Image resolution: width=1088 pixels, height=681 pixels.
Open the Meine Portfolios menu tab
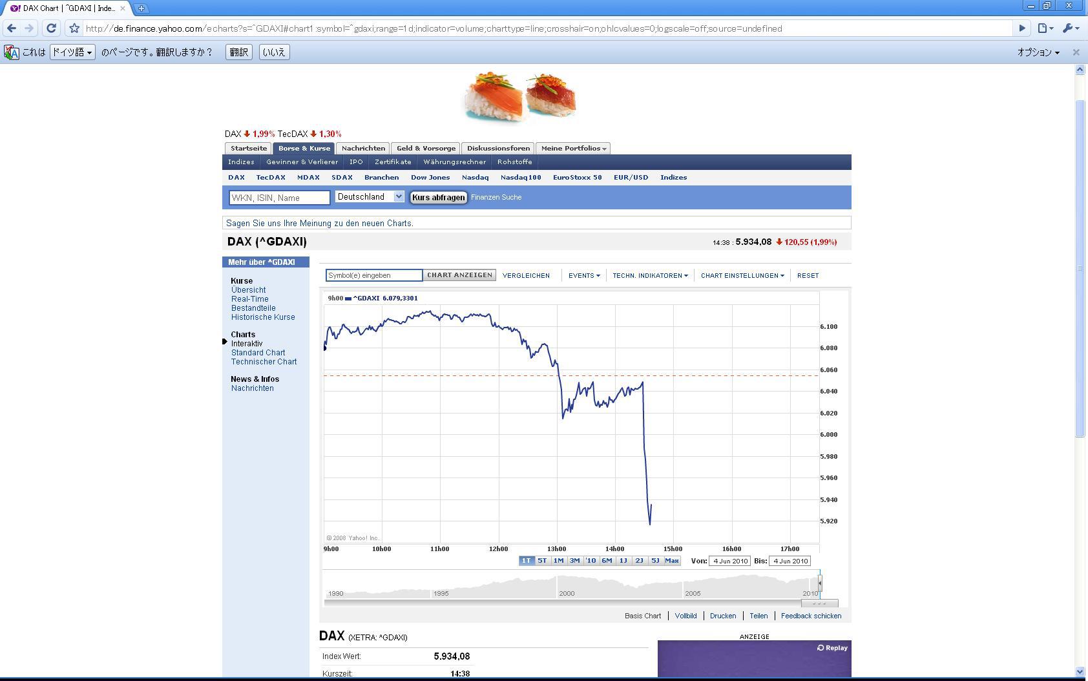[x=573, y=148]
